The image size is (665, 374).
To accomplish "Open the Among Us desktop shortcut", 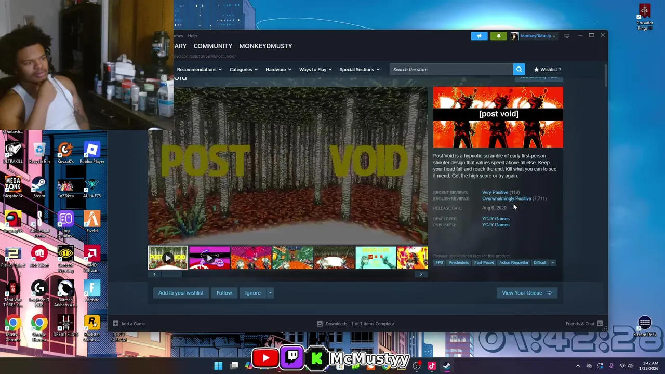I will click(x=13, y=222).
